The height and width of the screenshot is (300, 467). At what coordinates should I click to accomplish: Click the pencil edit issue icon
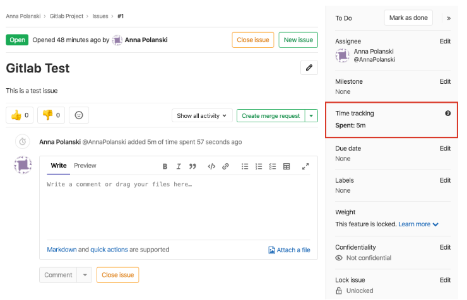309,68
